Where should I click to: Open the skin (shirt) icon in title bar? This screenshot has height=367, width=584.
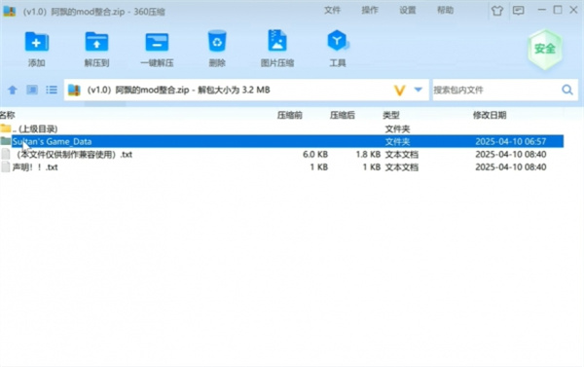[x=496, y=11]
